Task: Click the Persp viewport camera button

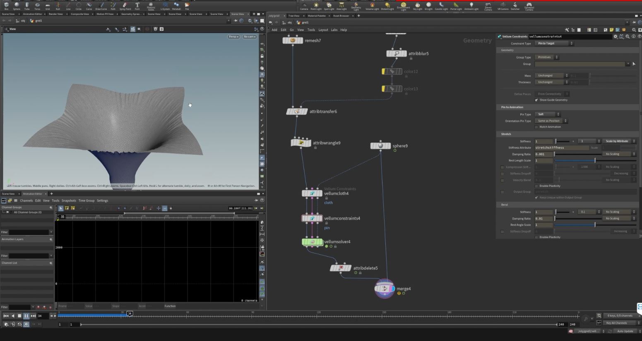Action: click(233, 37)
